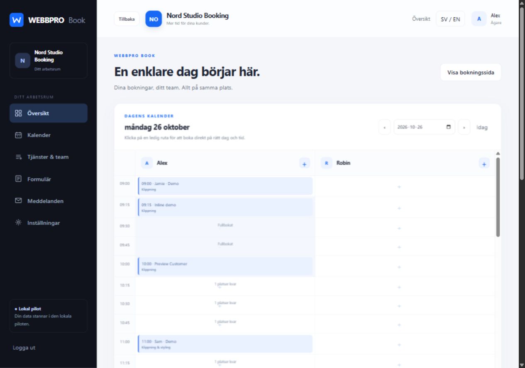Click the blue NO studio badge
The height and width of the screenshot is (368, 525).
(154, 19)
